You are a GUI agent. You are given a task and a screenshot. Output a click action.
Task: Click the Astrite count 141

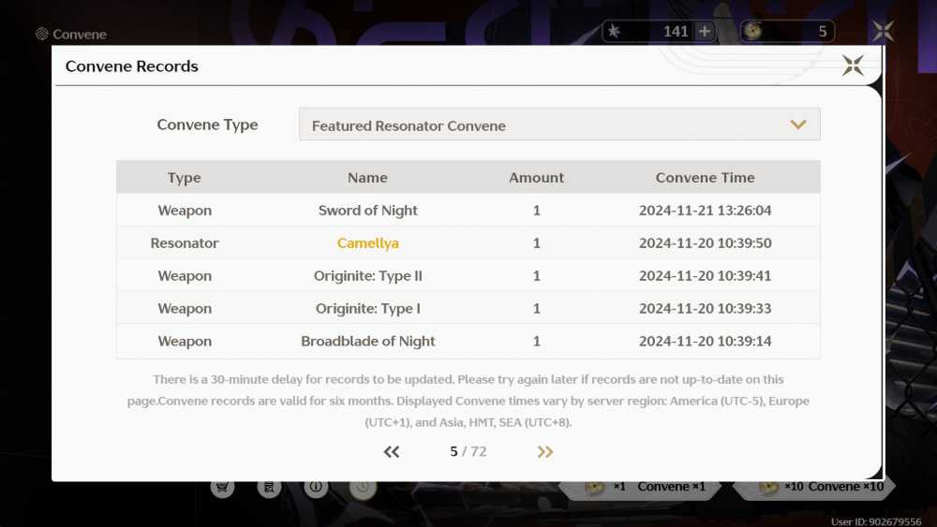click(676, 31)
